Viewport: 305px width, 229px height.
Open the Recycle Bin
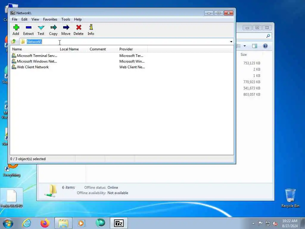pos(290,198)
